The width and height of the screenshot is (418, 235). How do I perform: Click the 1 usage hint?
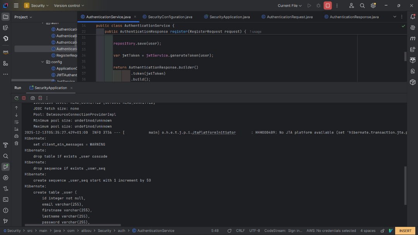pos(255,31)
